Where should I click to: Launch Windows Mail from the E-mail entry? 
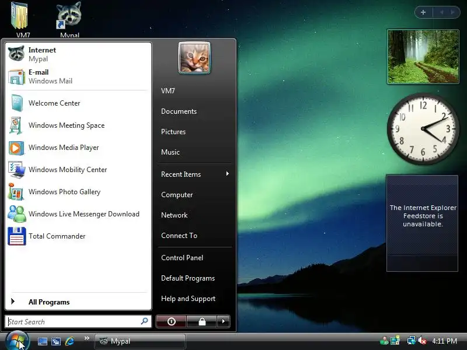pos(78,76)
